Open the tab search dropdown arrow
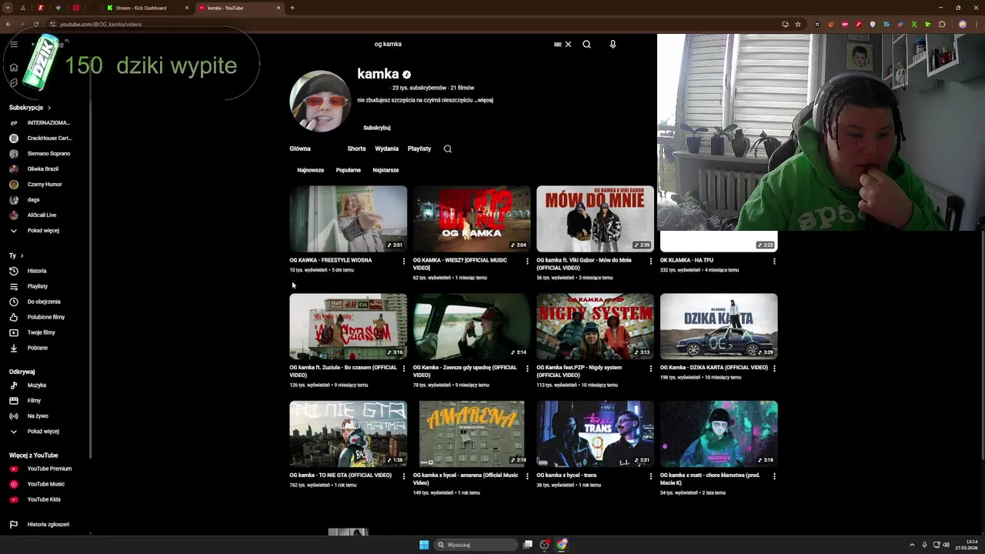This screenshot has width=985, height=554. point(8,8)
